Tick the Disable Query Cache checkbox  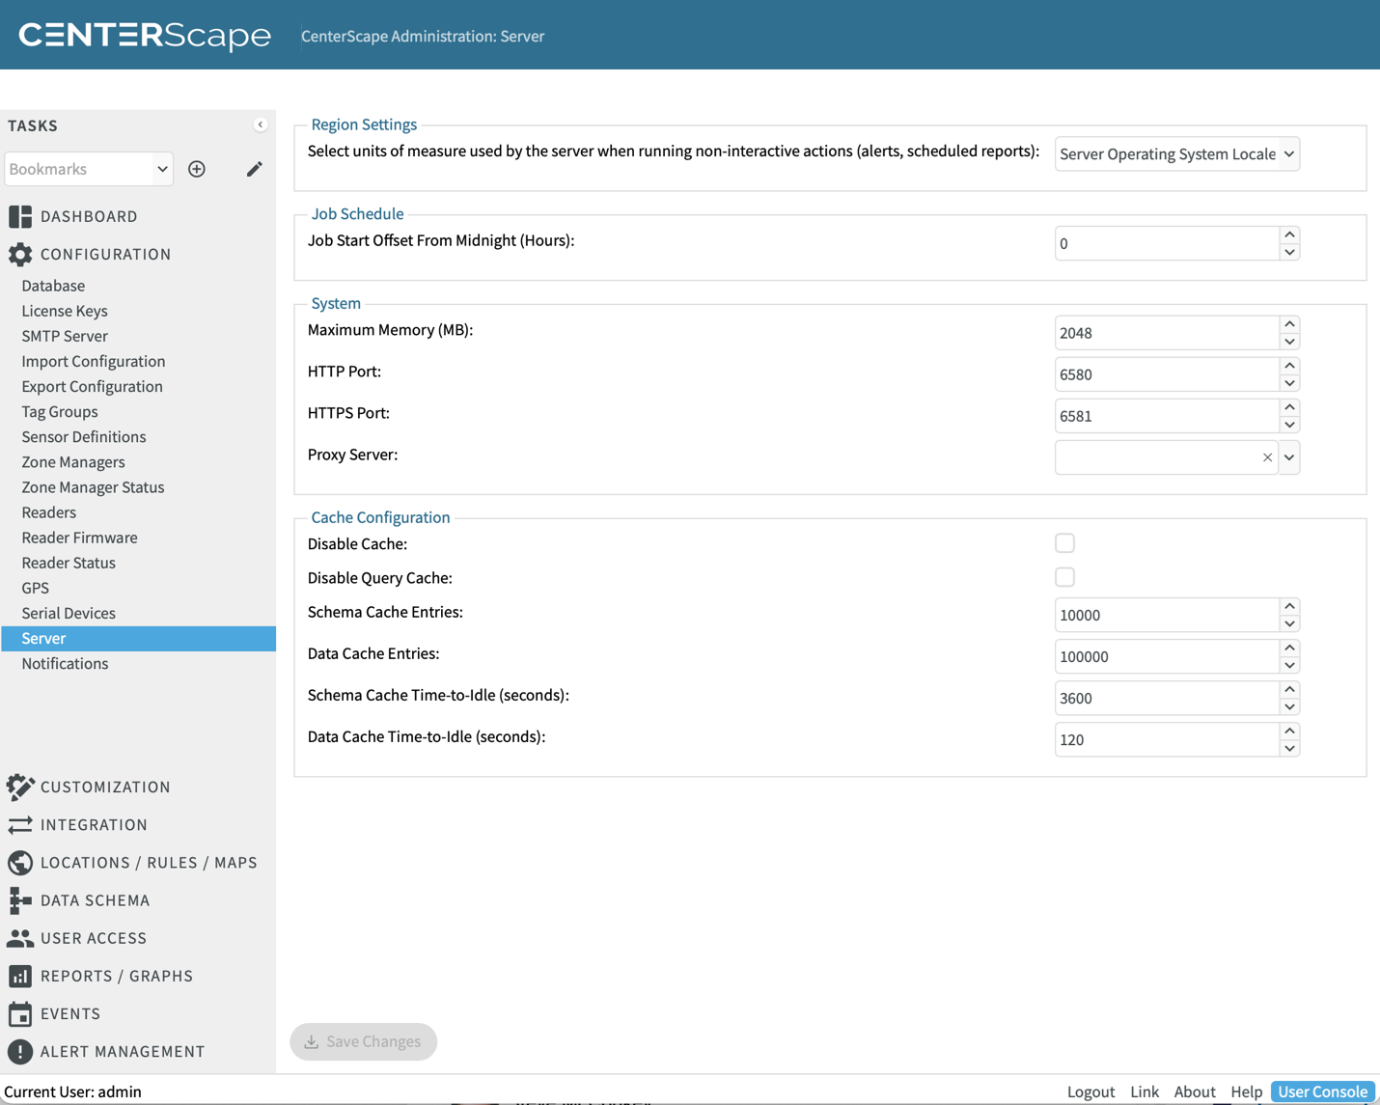point(1064,577)
